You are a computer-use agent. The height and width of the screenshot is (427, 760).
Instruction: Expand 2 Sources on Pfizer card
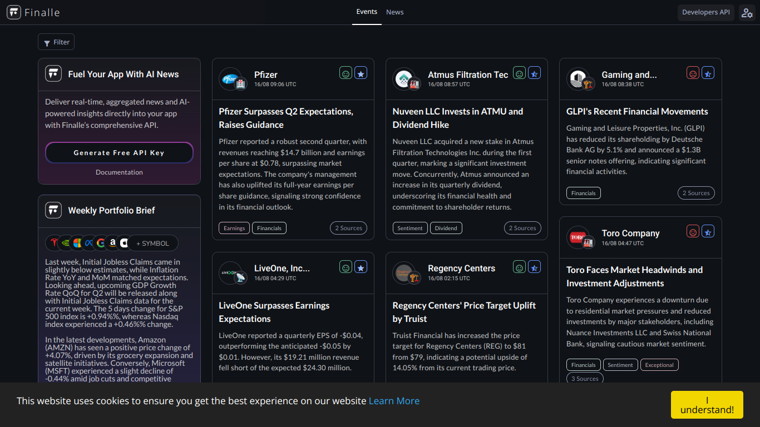(x=348, y=228)
